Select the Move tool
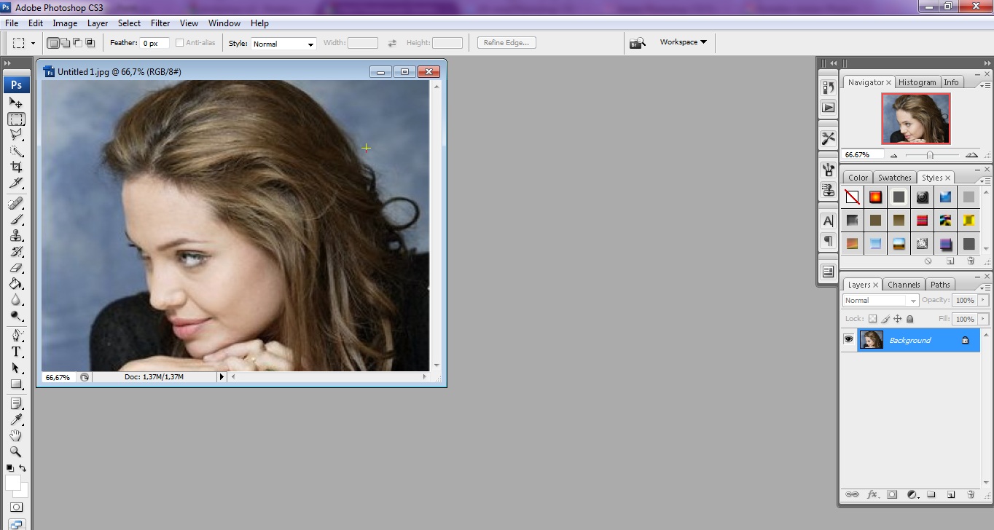The width and height of the screenshot is (994, 530). [16, 103]
